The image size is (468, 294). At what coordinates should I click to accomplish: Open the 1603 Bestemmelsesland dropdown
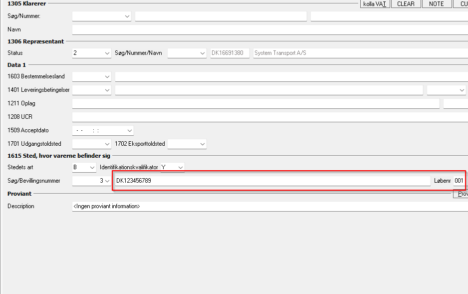point(107,77)
